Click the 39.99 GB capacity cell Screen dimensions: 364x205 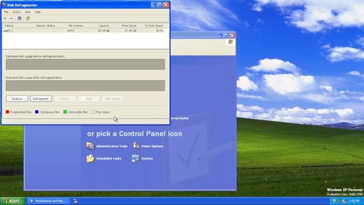[x=104, y=31]
